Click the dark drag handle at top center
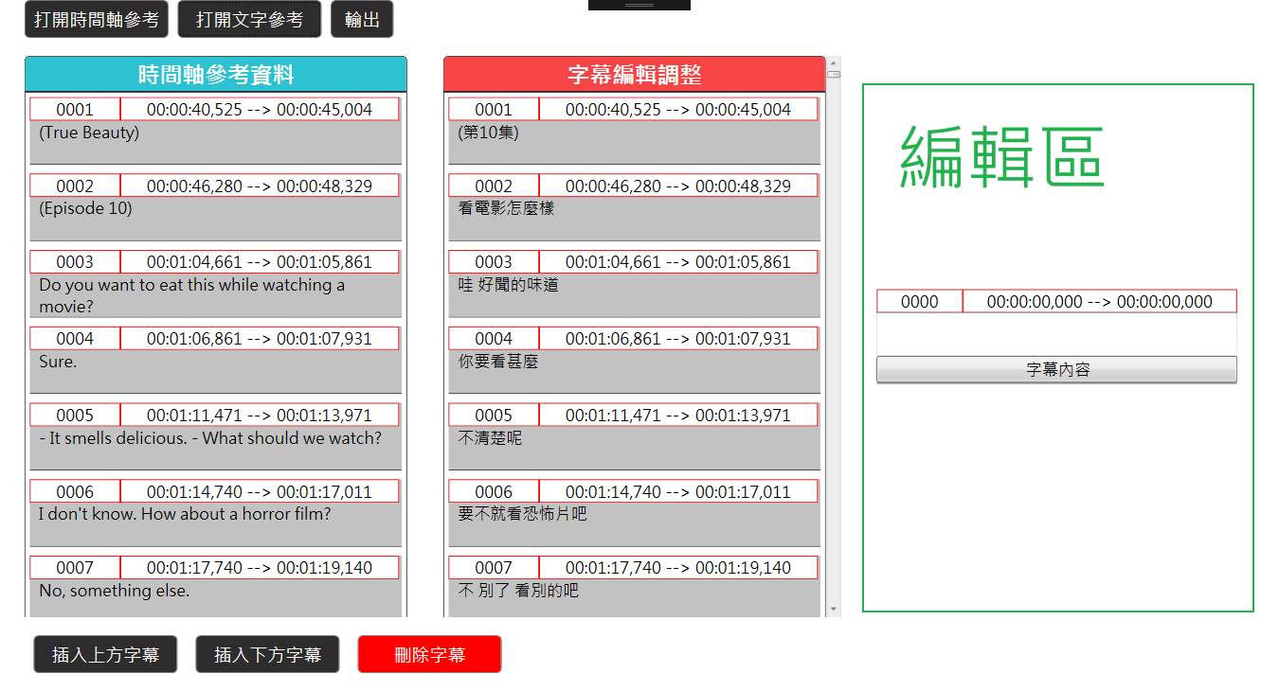Viewport: 1279px width, 691px height. (639, 5)
